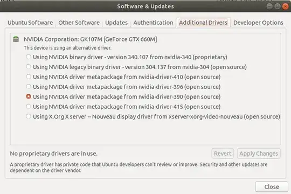Click the proprietary driver explanation paragraph
This screenshot has width=291, height=194.
(138, 167)
